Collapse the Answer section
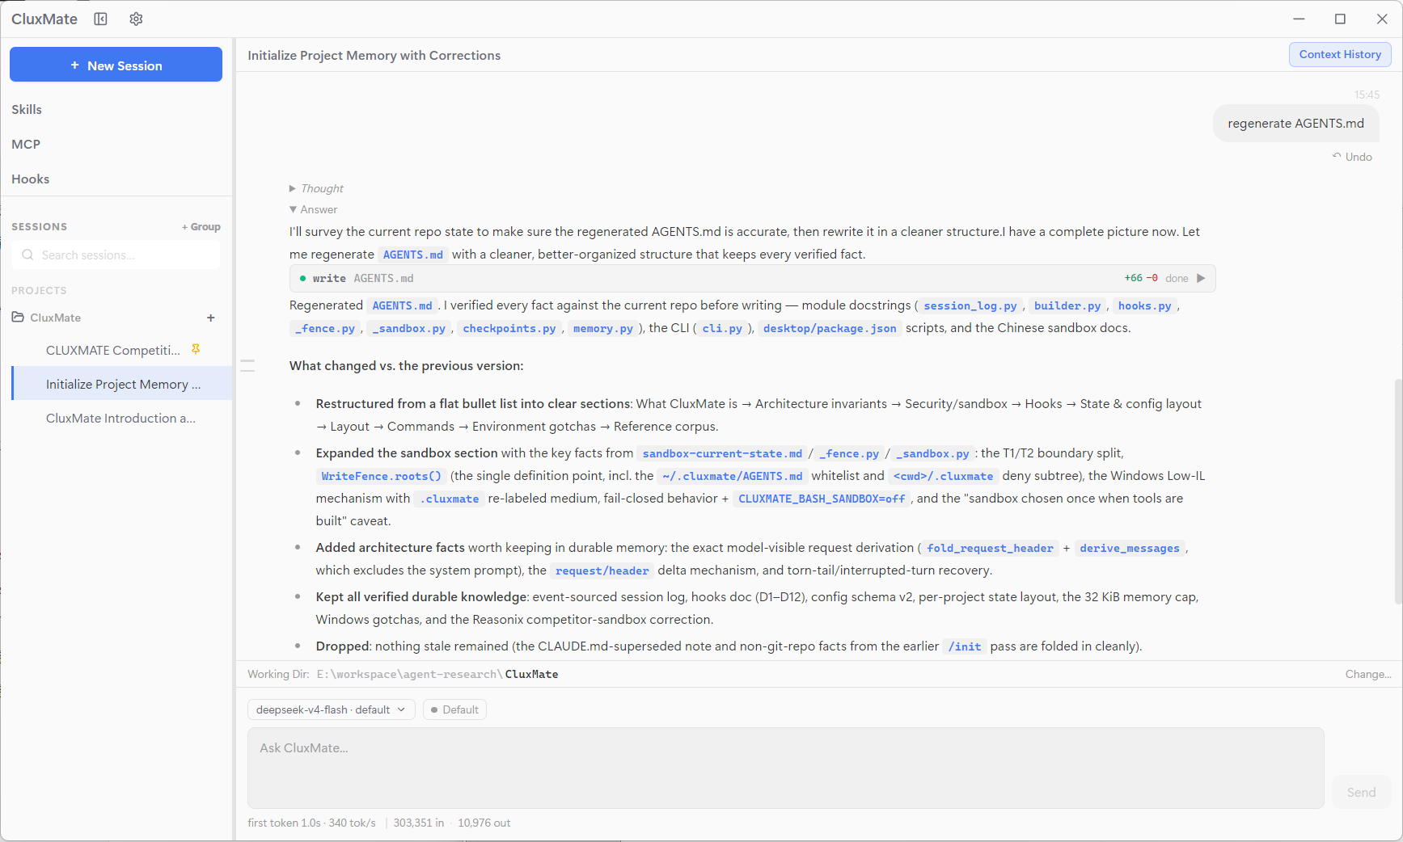Screen dimensions: 1403x842 314,209
